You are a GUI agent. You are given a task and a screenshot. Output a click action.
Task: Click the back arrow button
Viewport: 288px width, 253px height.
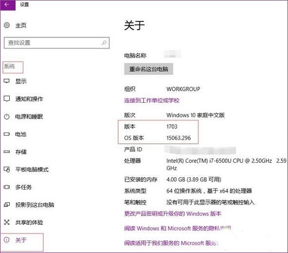click(7, 5)
